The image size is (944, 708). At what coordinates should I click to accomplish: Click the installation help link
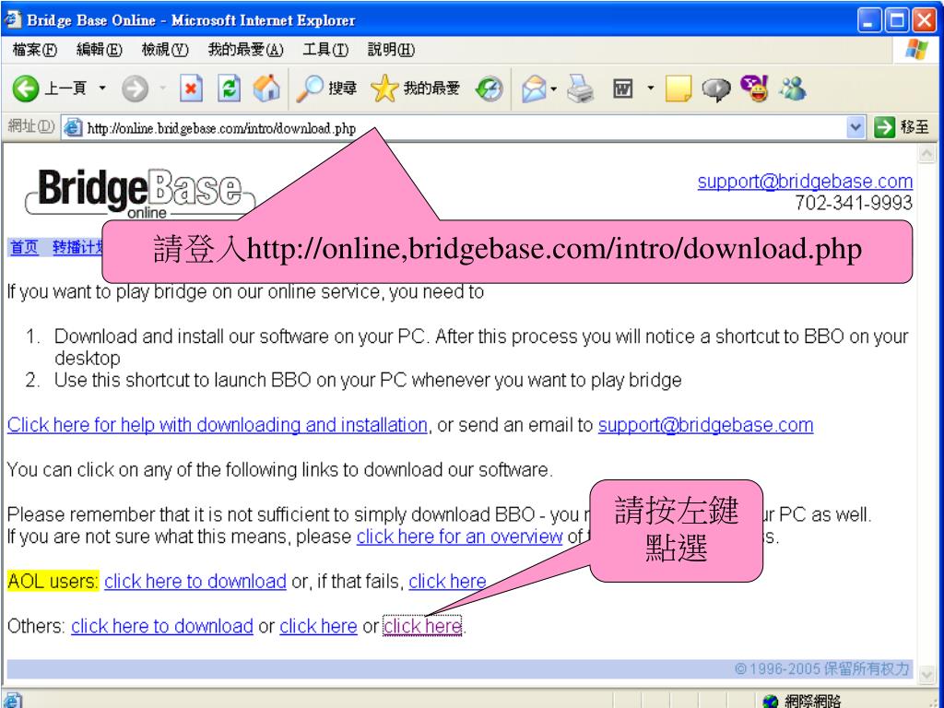point(216,425)
